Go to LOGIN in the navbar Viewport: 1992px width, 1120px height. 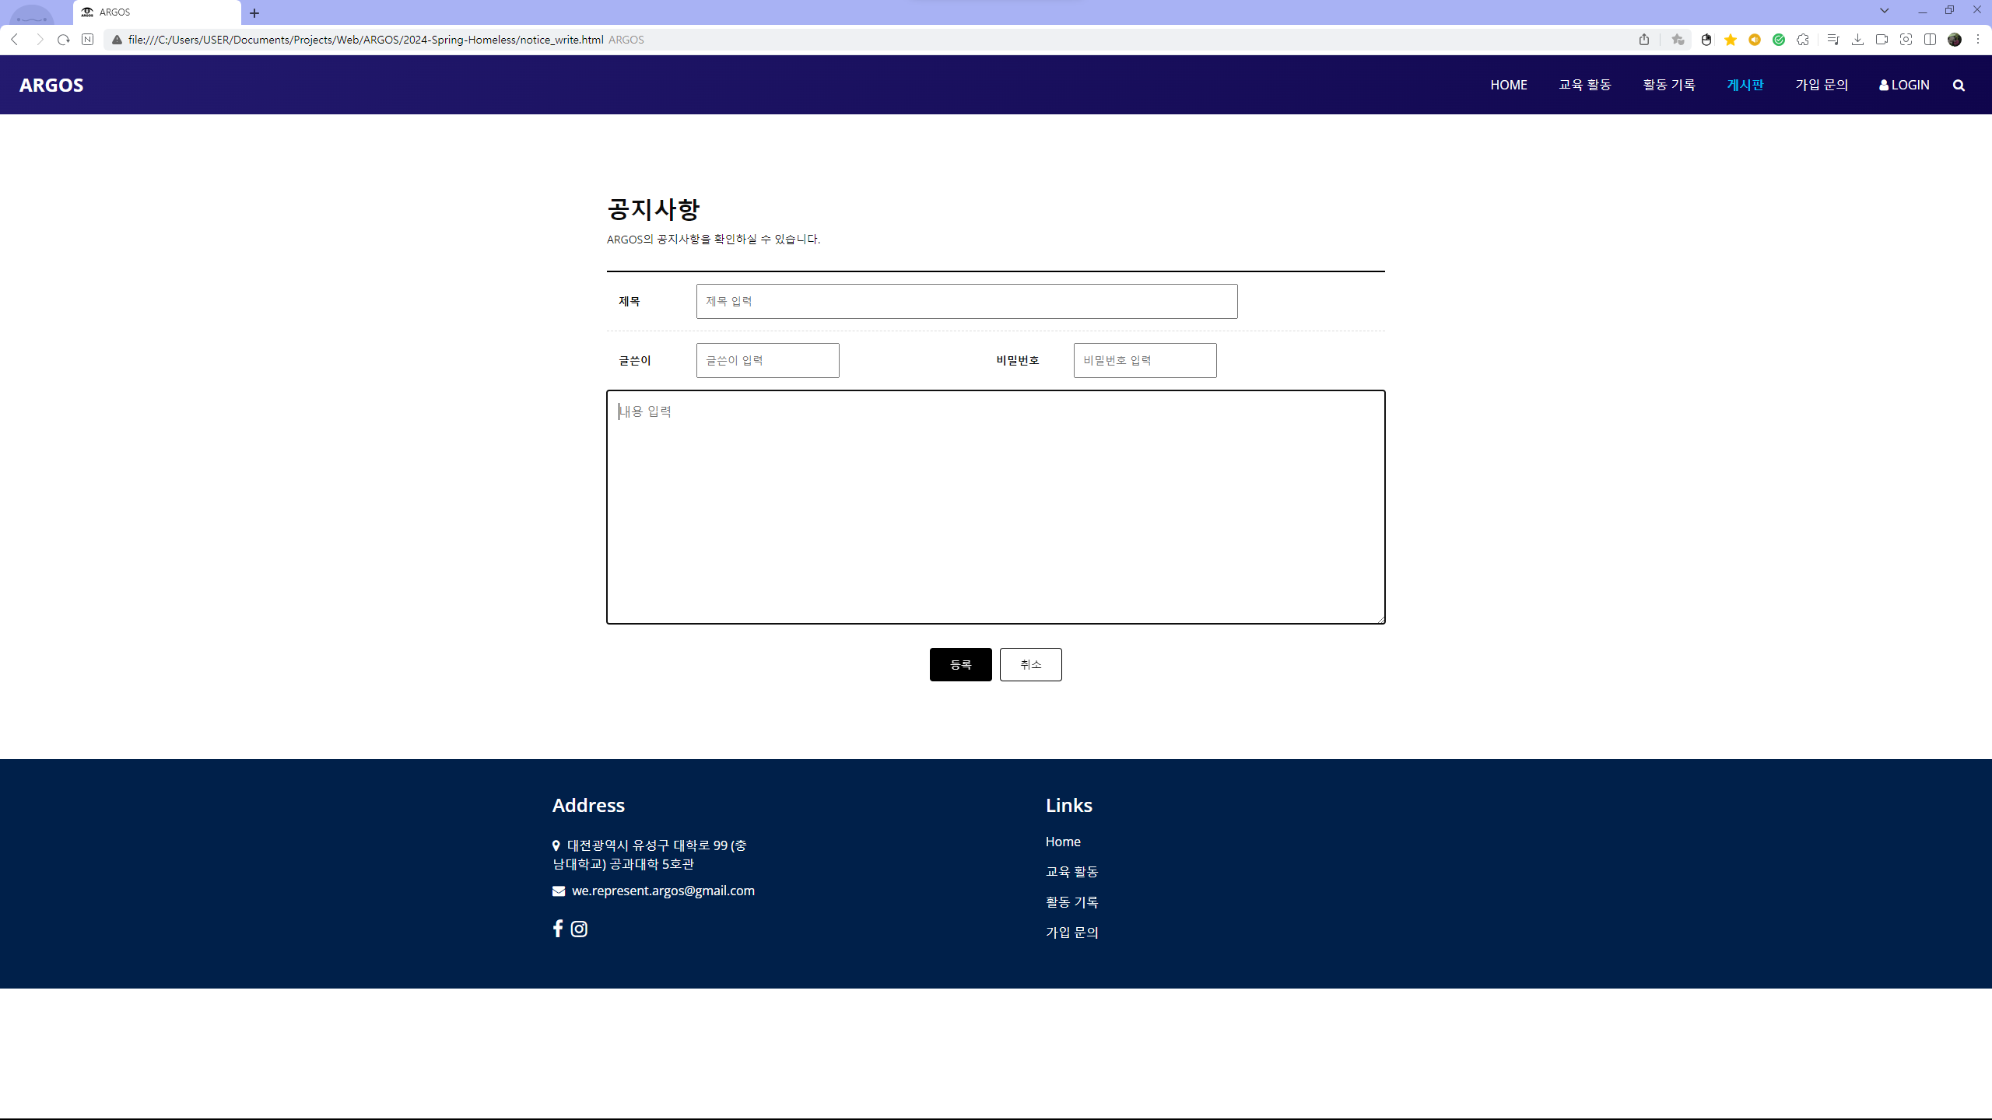[x=1904, y=85]
